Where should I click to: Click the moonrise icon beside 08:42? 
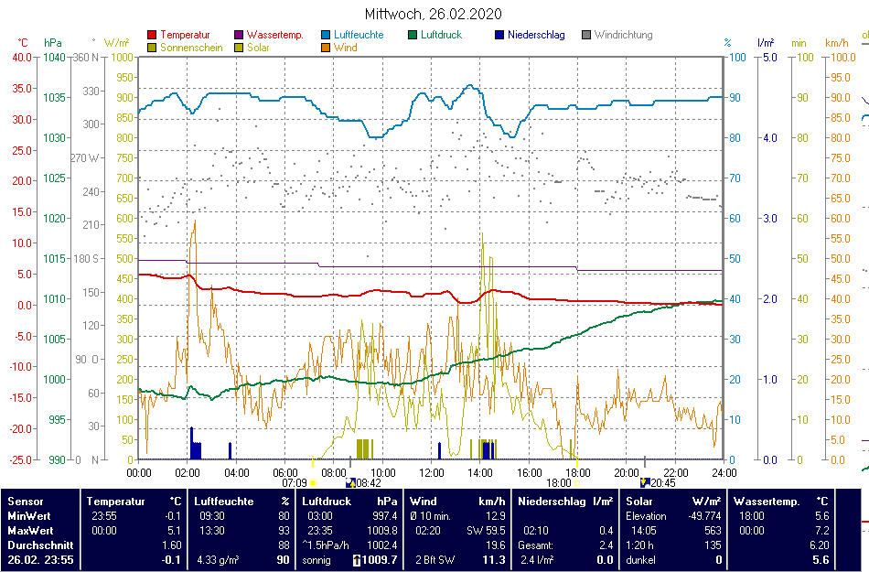pos(350,483)
